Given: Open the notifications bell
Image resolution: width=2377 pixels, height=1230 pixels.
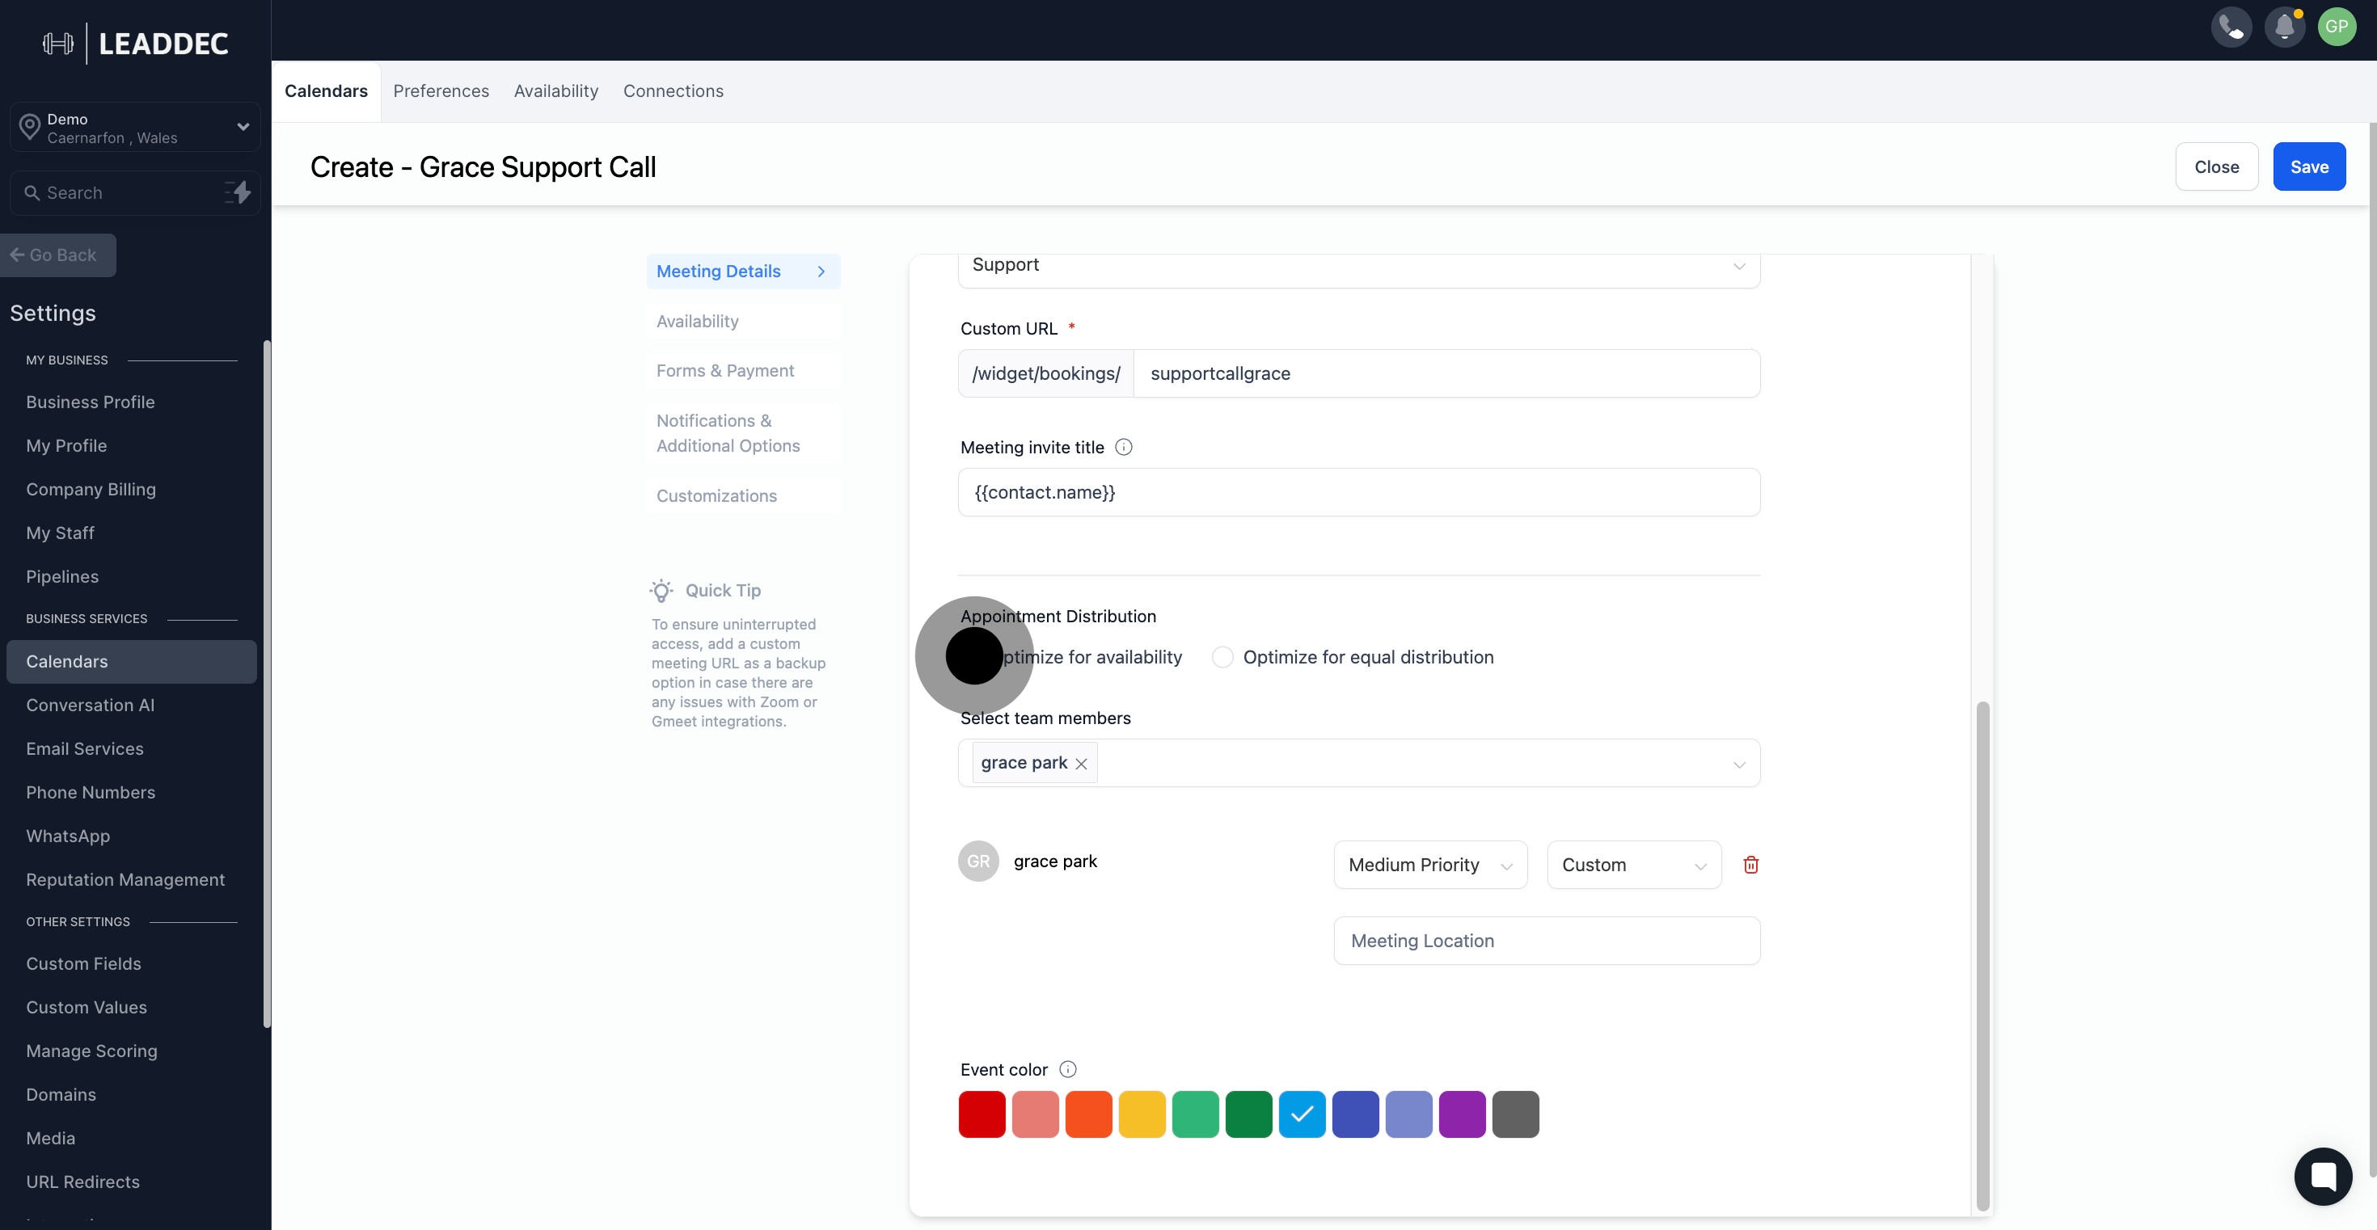Looking at the screenshot, I should pos(2285,27).
